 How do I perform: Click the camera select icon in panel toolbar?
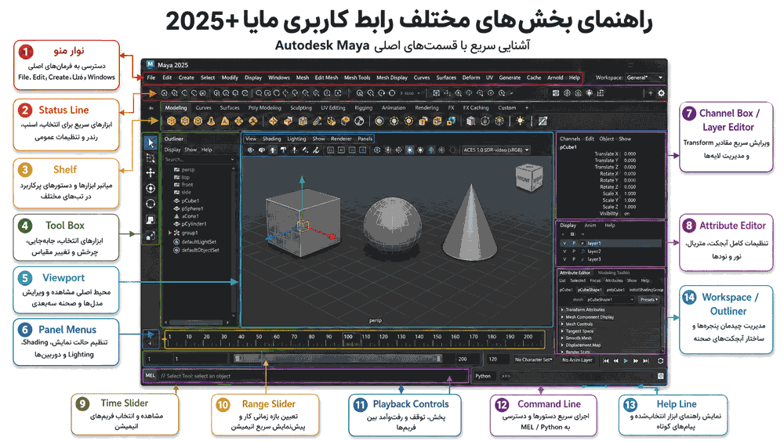pyautogui.click(x=251, y=150)
